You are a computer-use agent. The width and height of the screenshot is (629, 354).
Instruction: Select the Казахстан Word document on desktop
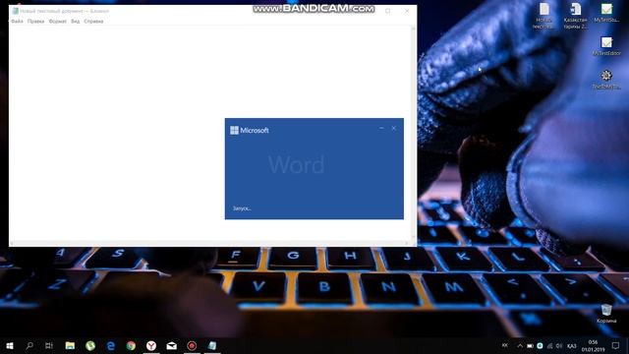click(575, 16)
